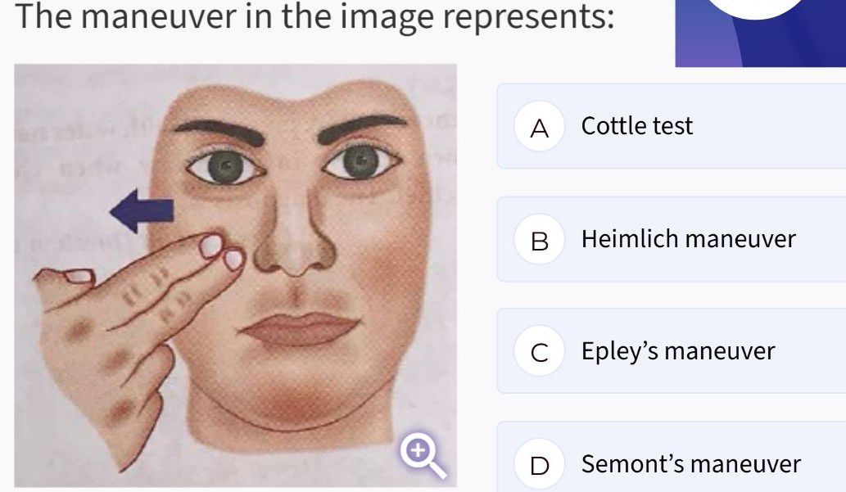Click the eye nearest the blue arrow
Image resolution: width=846 pixels, height=492 pixels.
[228, 166]
